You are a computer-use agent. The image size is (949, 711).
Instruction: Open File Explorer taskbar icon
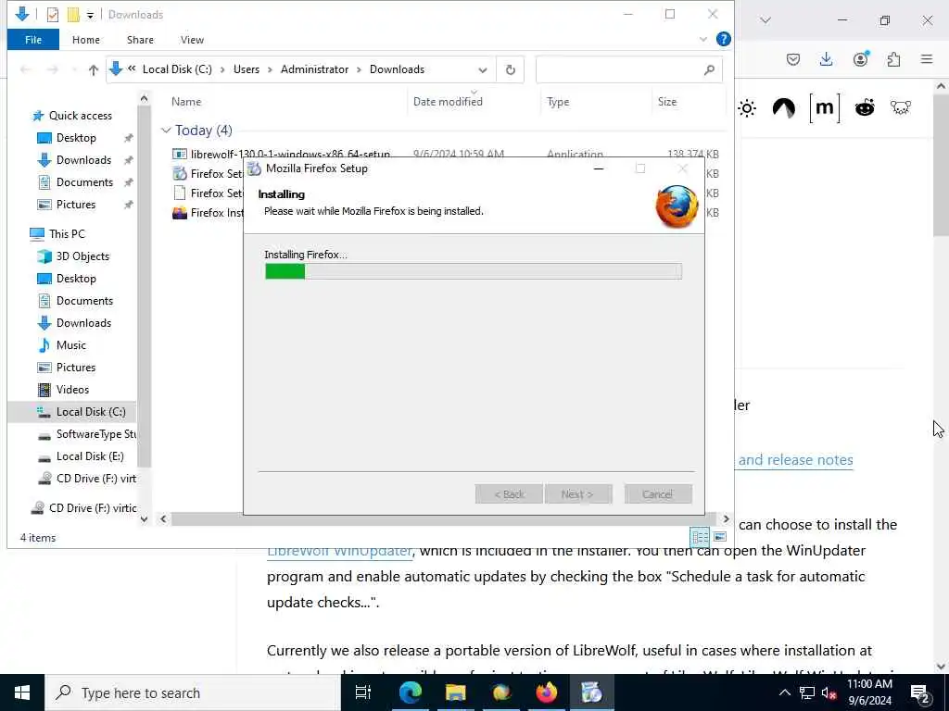point(455,692)
